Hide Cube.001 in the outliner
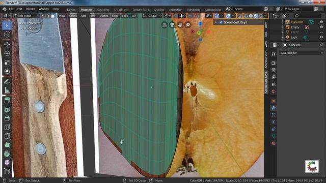 click(321, 22)
